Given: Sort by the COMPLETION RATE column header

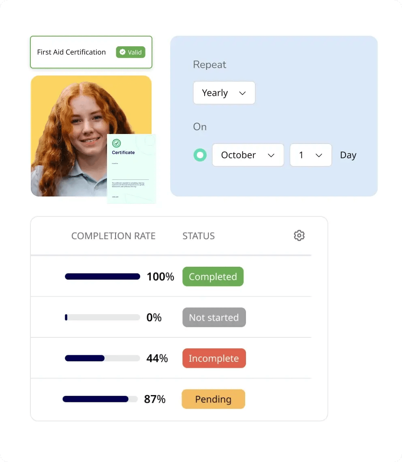Looking at the screenshot, I should click(x=113, y=236).
